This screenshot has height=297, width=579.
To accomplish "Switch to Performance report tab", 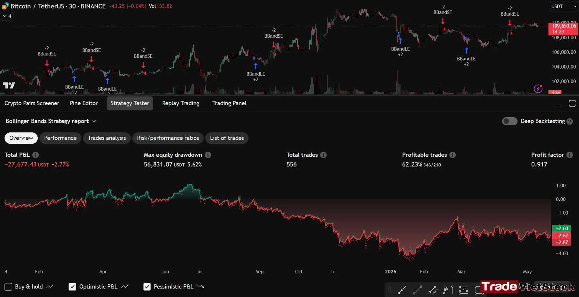I will click(60, 138).
